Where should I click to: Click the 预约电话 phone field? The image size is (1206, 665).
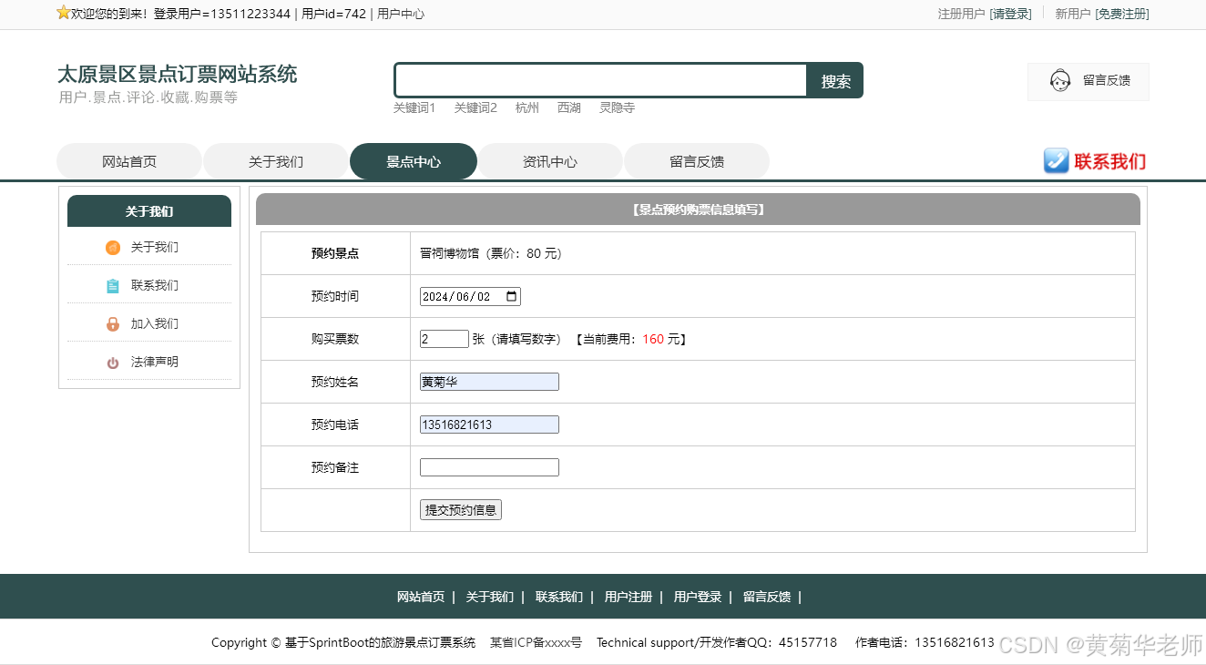click(489, 425)
